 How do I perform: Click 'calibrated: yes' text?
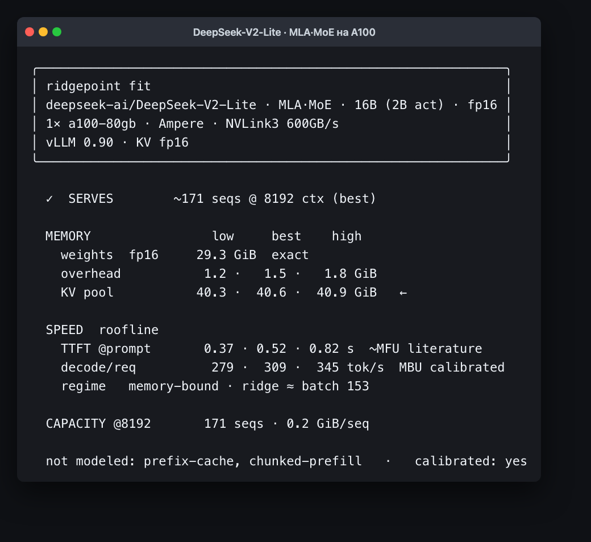click(471, 461)
